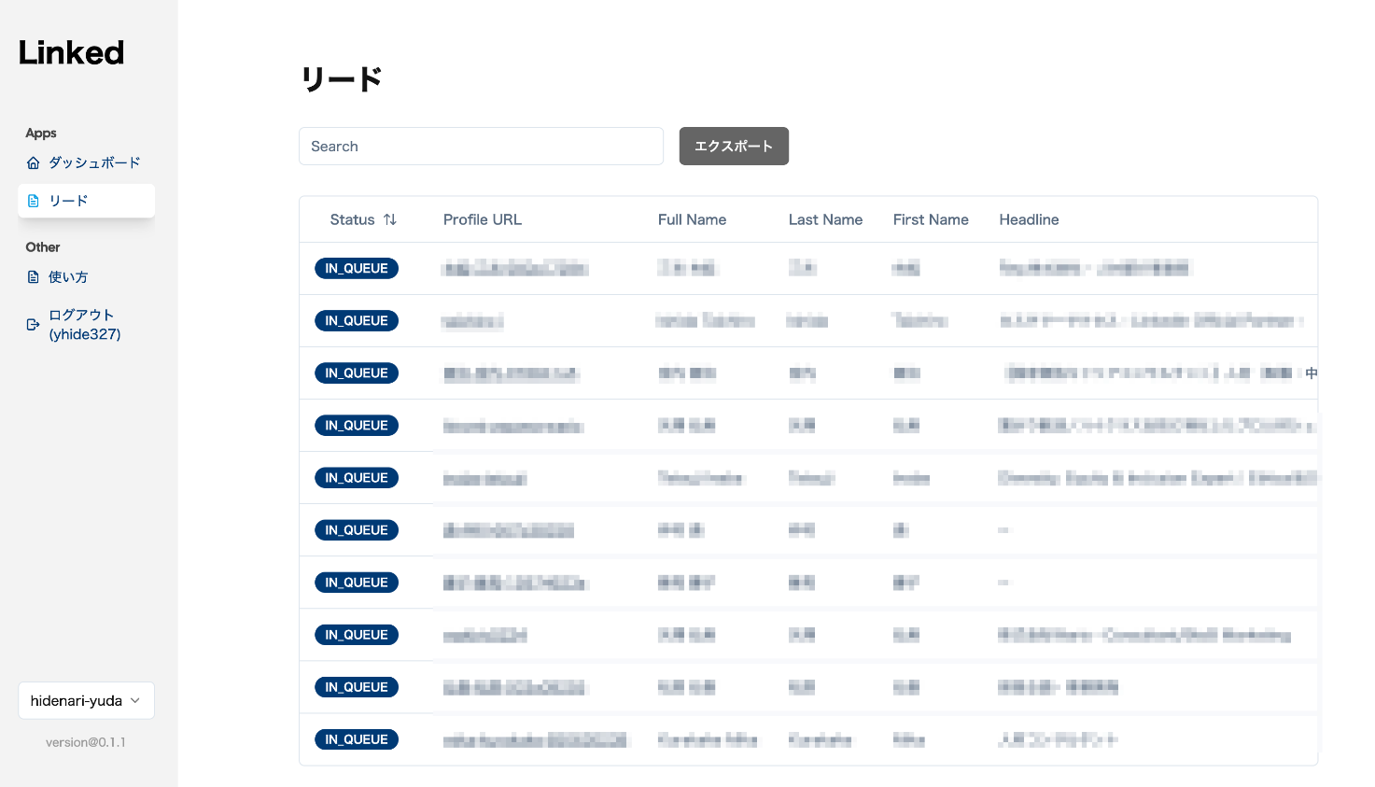Viewport: 1375px width, 787px height.
Task: Click the エクスポート button
Action: click(x=734, y=146)
